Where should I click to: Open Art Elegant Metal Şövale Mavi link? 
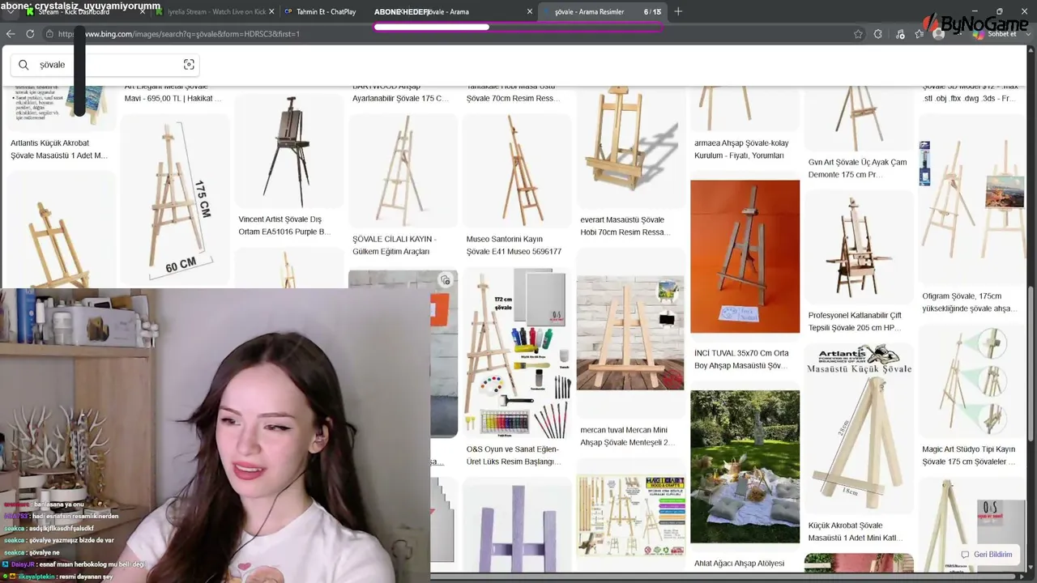click(x=173, y=92)
